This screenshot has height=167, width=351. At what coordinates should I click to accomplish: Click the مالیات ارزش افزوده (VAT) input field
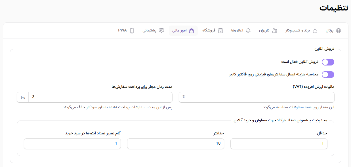click(262, 97)
